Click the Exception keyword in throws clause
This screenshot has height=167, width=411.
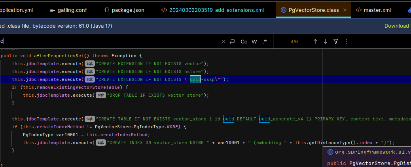124,56
